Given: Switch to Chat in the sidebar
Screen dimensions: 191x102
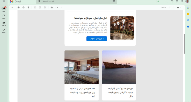Looking at the screenshot, I should pos(4,17).
